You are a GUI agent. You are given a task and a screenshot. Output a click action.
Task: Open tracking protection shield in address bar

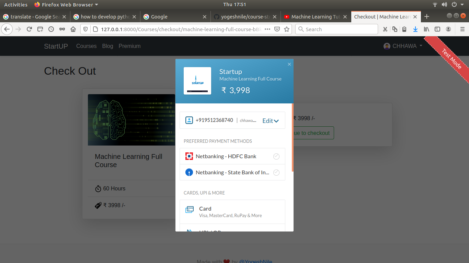[x=86, y=29]
